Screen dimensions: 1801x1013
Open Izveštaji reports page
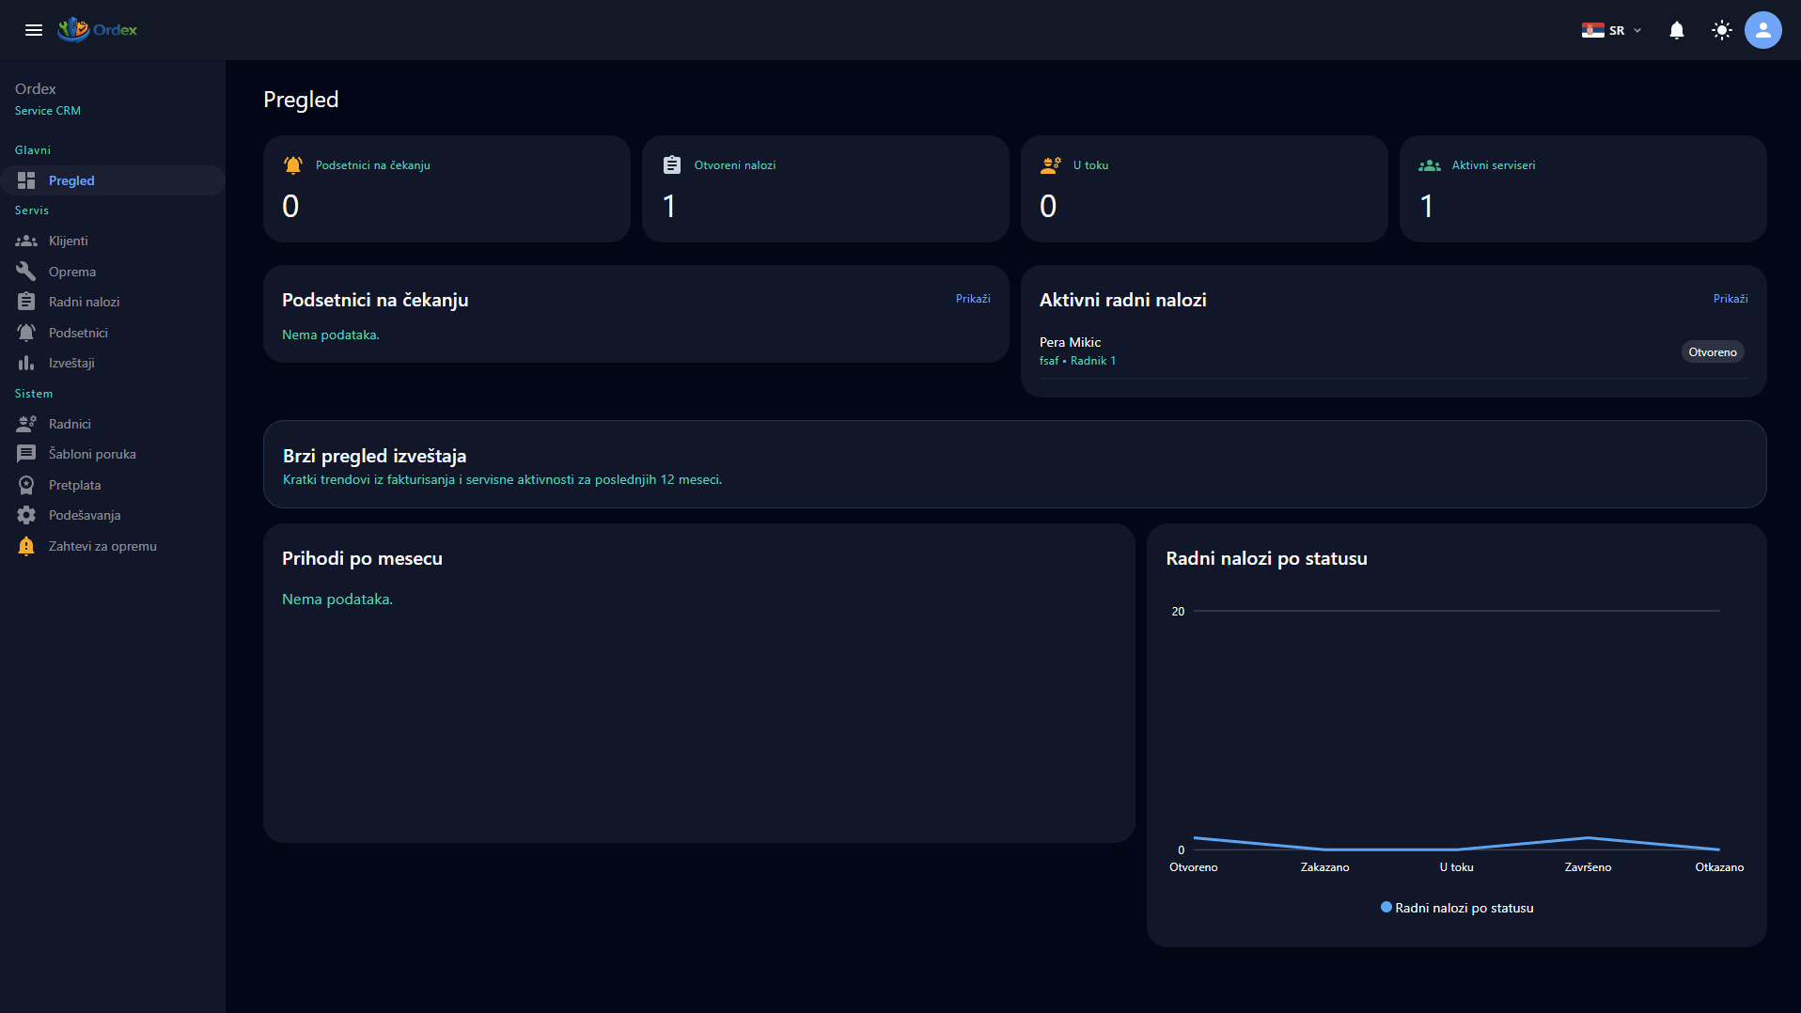point(113,363)
